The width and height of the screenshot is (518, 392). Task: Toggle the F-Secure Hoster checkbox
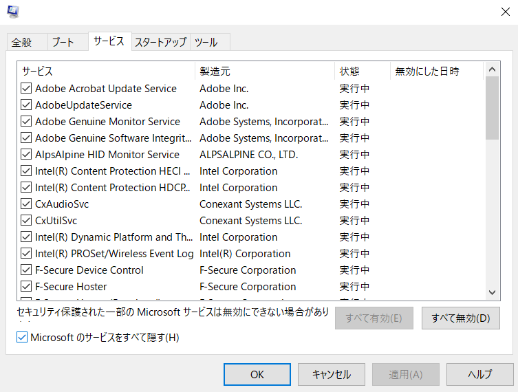click(26, 286)
